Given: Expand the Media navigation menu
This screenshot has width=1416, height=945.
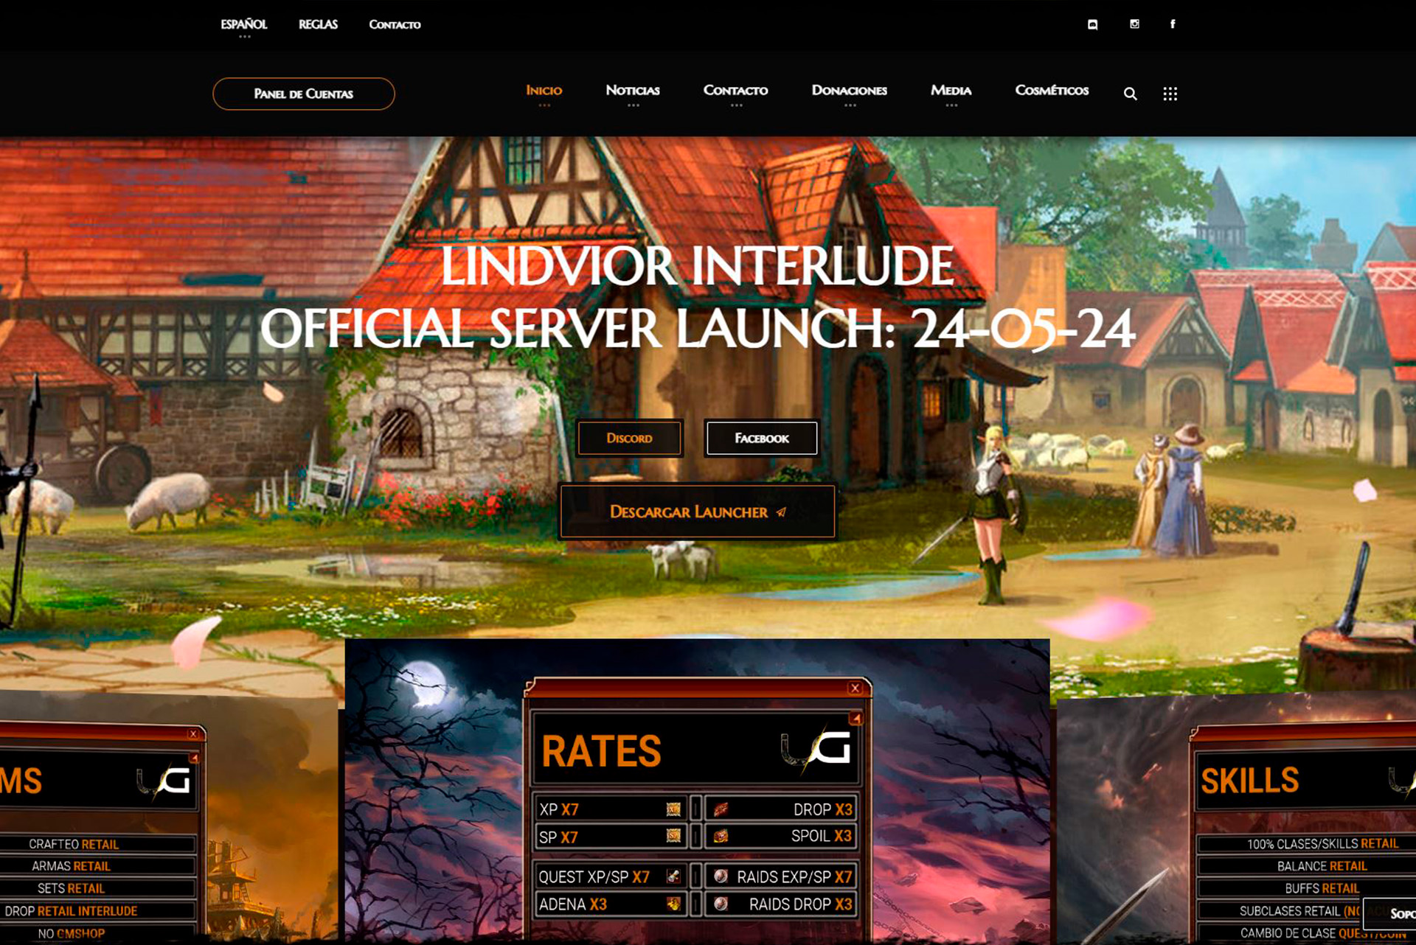Looking at the screenshot, I should coord(951,91).
